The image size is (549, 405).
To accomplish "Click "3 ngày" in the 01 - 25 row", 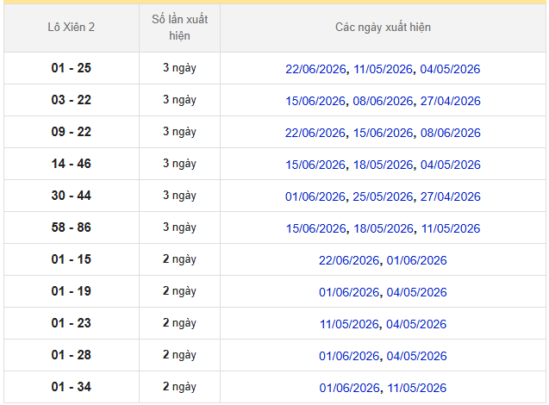I will pyautogui.click(x=179, y=68).
